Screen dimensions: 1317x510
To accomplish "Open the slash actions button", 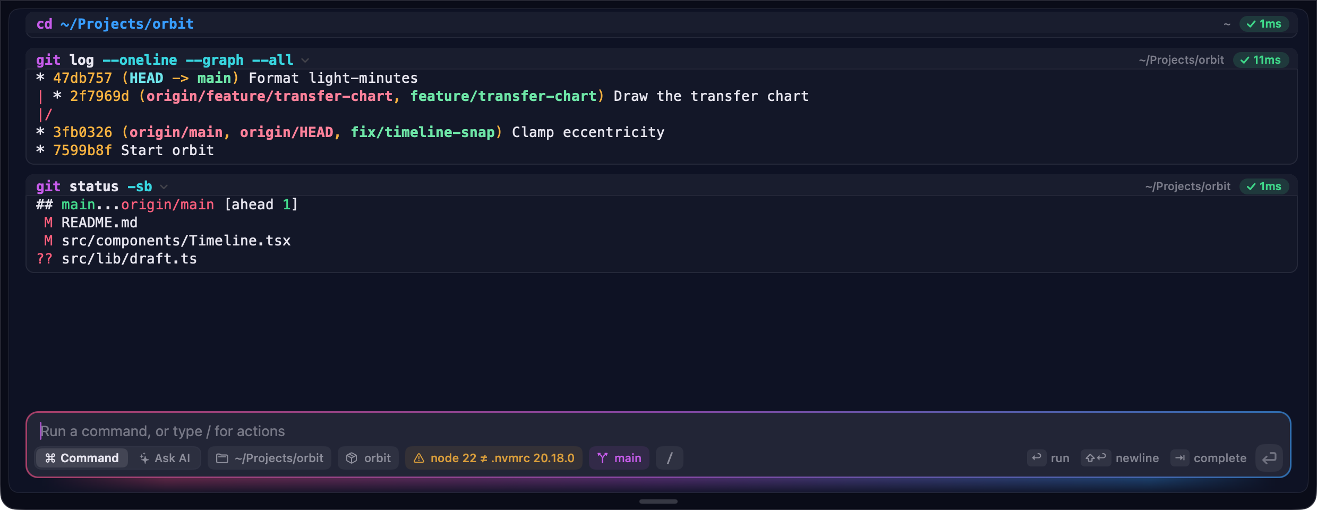I will (x=670, y=458).
